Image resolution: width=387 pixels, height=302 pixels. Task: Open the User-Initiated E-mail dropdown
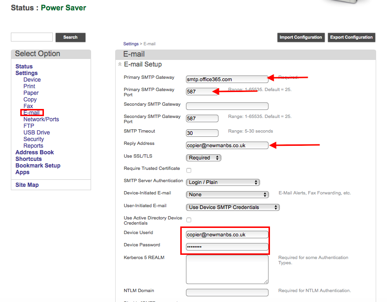pos(232,207)
